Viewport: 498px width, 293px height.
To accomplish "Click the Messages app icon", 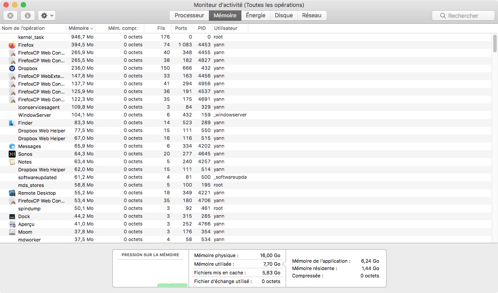I will (12, 146).
